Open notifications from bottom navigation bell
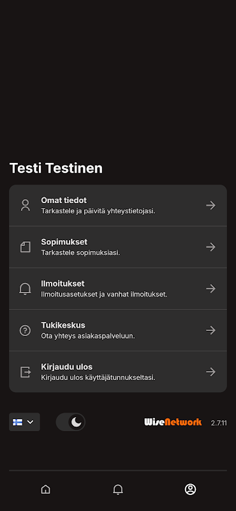 [x=118, y=489]
